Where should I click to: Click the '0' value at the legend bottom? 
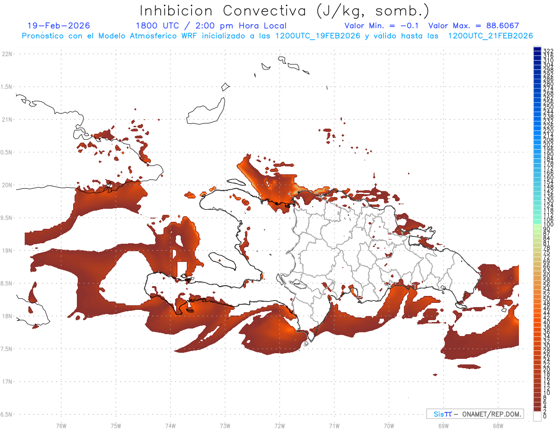pos(545,416)
